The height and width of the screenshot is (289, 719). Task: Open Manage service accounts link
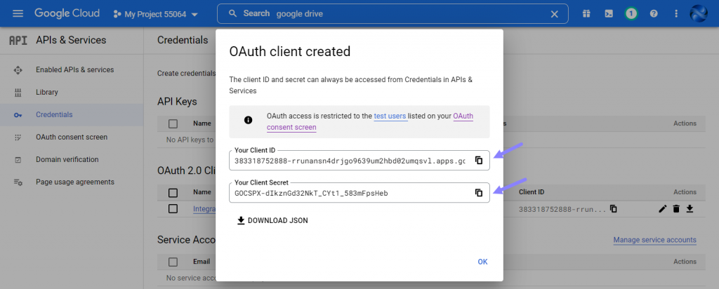(x=655, y=240)
